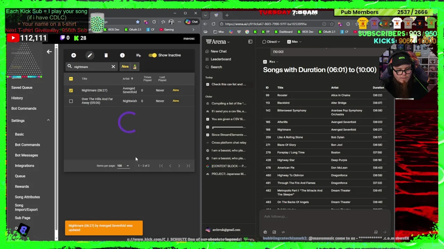The width and height of the screenshot is (444, 249).
Task: Open Song Import/Export settings item
Action: (26, 207)
